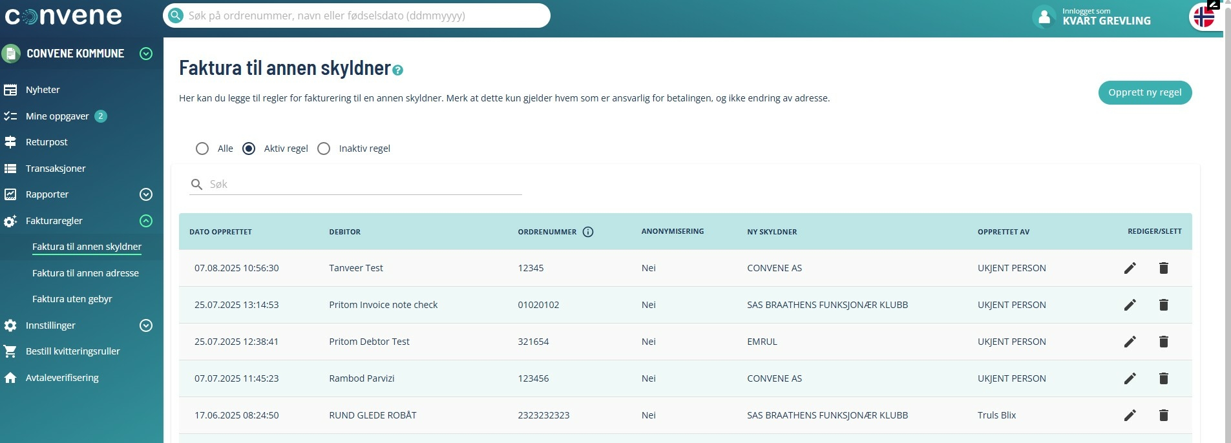Viewport: 1231px width, 443px height.
Task: Click the info icon beside Ordrenummer header
Action: (x=588, y=232)
